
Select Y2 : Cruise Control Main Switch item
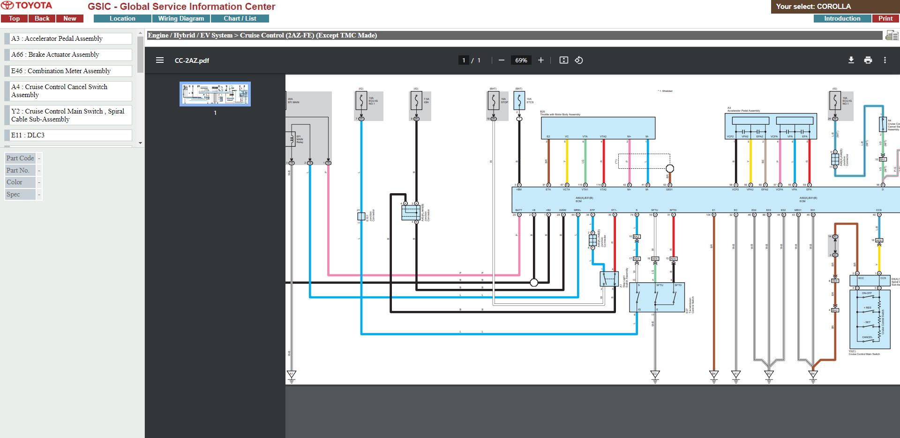click(x=68, y=115)
